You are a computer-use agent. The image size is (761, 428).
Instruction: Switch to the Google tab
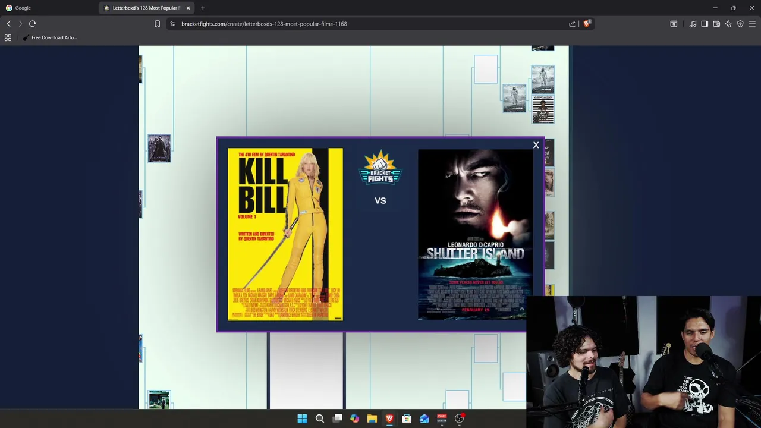coord(48,8)
